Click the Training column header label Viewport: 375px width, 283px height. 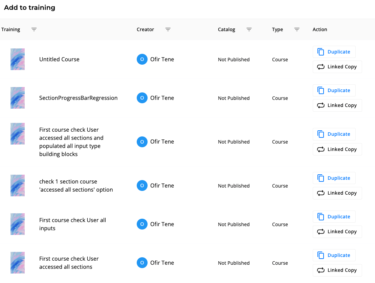[x=11, y=29]
